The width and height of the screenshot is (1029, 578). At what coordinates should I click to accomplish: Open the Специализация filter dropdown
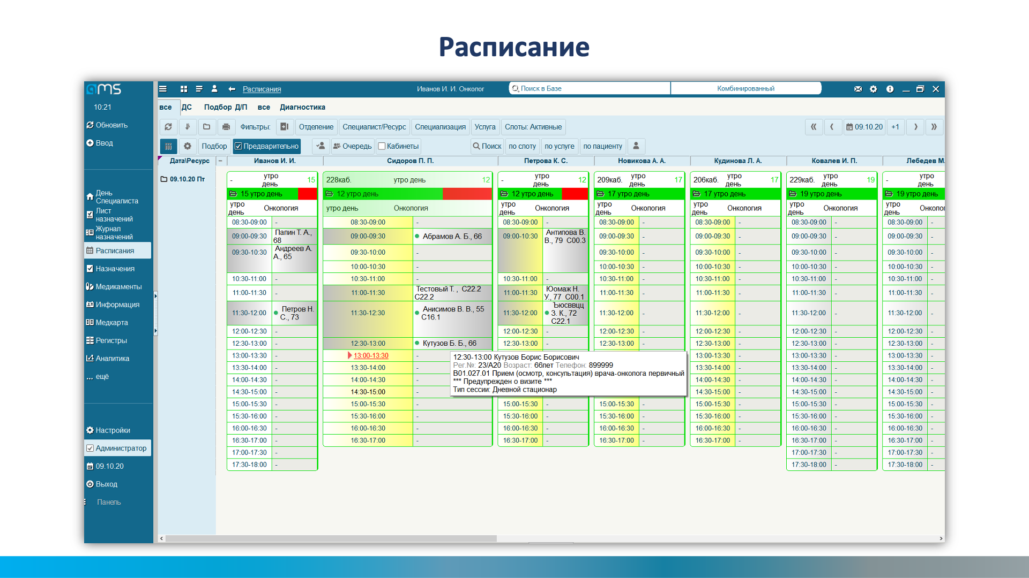(x=440, y=127)
